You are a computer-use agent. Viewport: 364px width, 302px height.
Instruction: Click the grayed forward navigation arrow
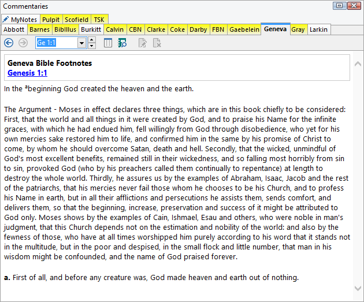pos(23,43)
